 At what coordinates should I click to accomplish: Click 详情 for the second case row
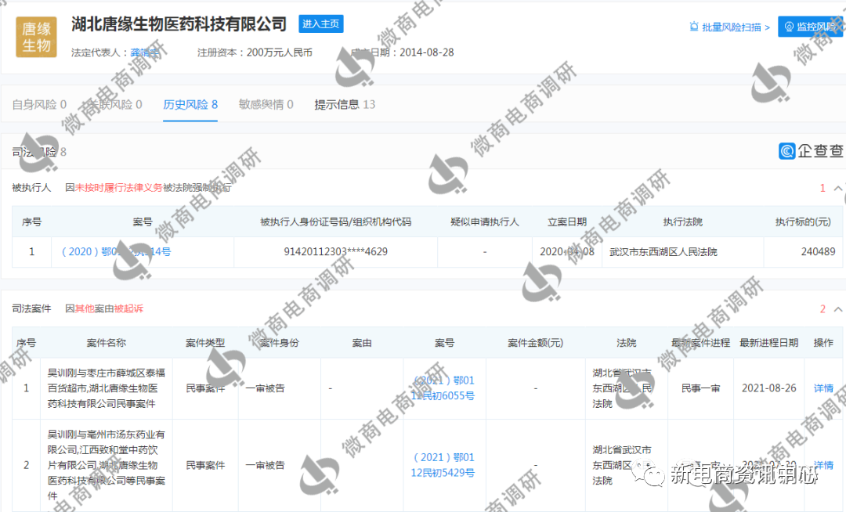tap(823, 465)
